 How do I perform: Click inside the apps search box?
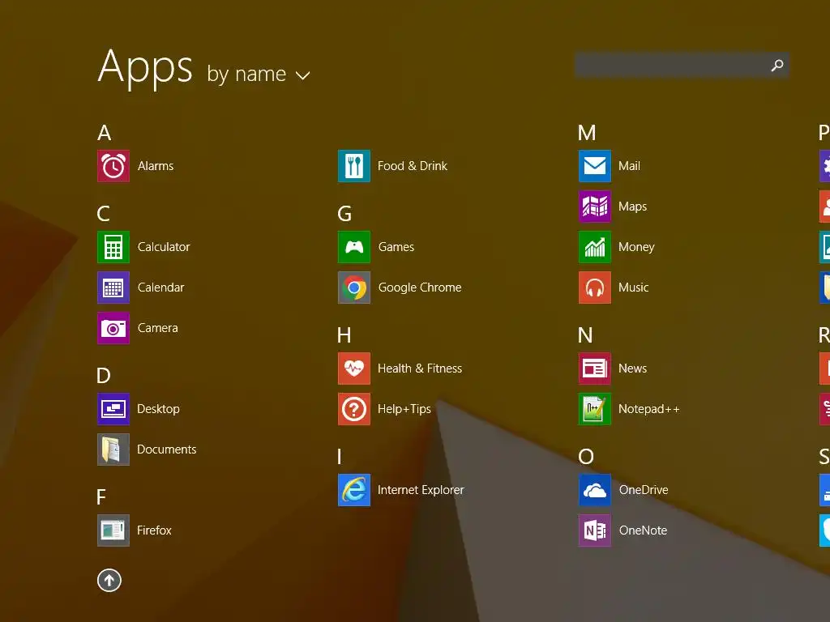682,66
